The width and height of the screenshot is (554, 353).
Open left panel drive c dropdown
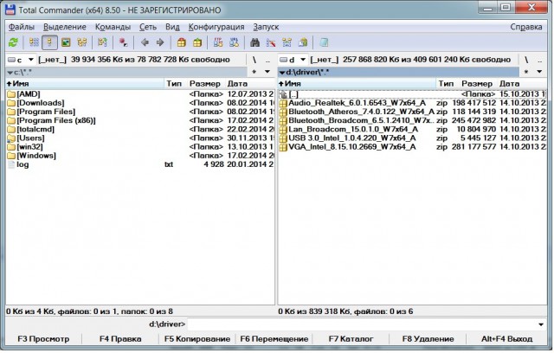pos(21,60)
